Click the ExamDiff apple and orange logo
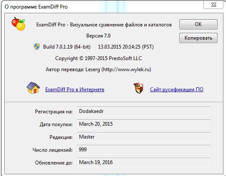The image size is (226, 176). coord(18,24)
